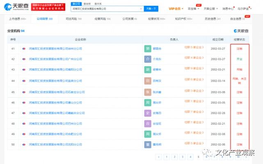Select date 2002-03-14 in row 44
This screenshot has height=164, width=263.
click(x=218, y=81)
